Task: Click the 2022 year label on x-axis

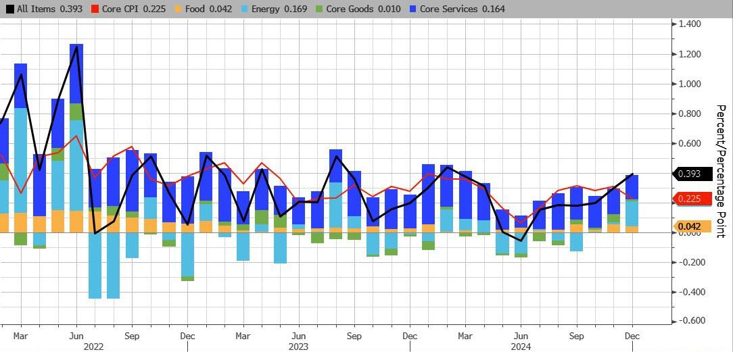Action: pyautogui.click(x=93, y=347)
